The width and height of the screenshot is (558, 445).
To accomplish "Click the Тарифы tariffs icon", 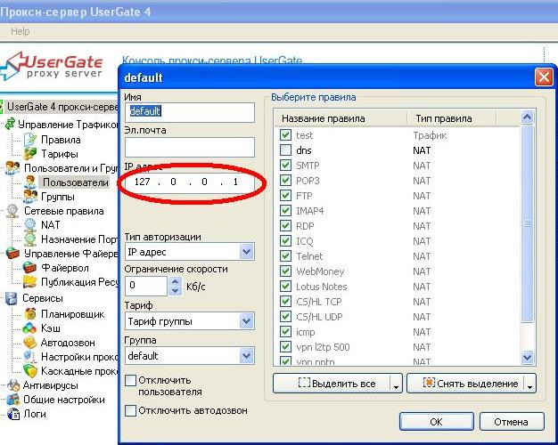I will click(x=30, y=154).
